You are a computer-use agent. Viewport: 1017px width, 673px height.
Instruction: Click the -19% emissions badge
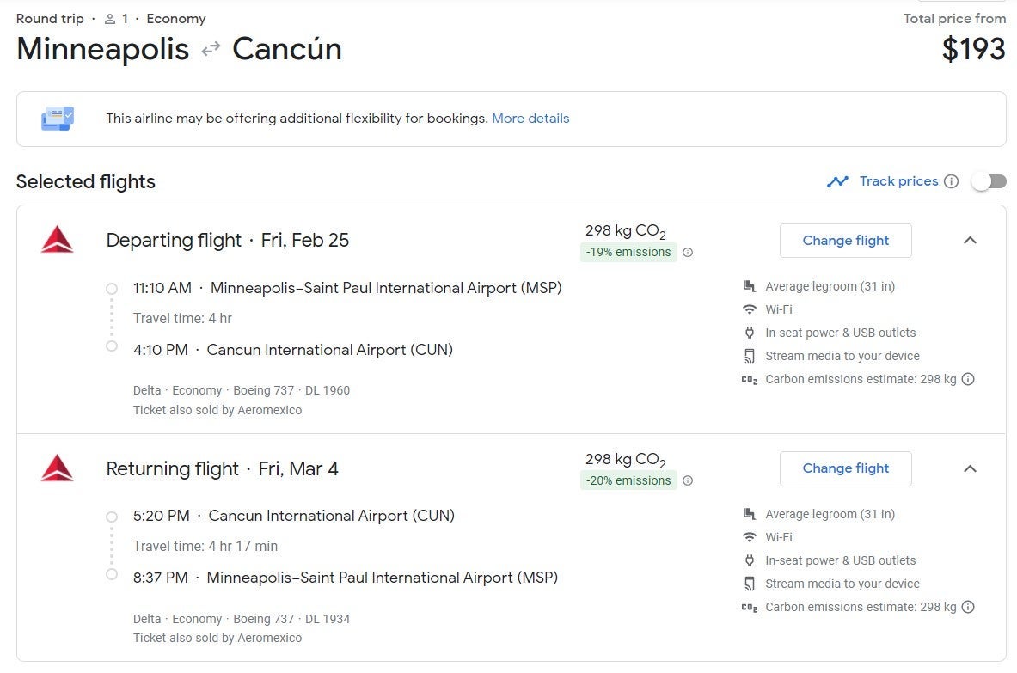coord(628,253)
